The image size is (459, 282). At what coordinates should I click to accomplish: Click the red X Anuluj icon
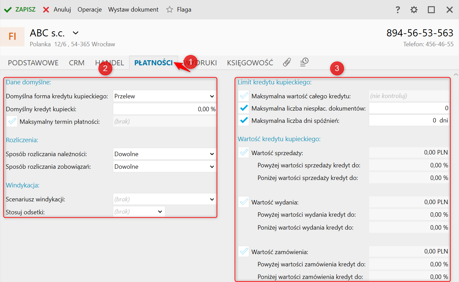tap(46, 10)
